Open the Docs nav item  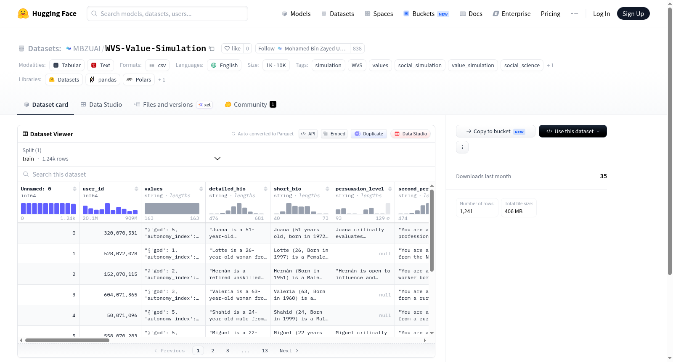(x=471, y=13)
